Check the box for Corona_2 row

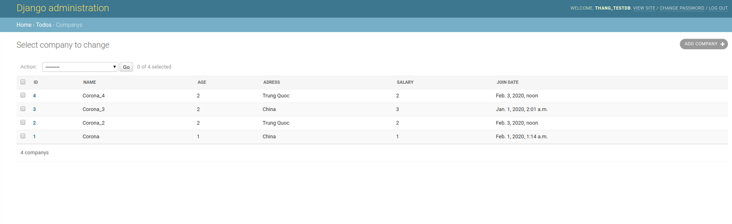23,122
